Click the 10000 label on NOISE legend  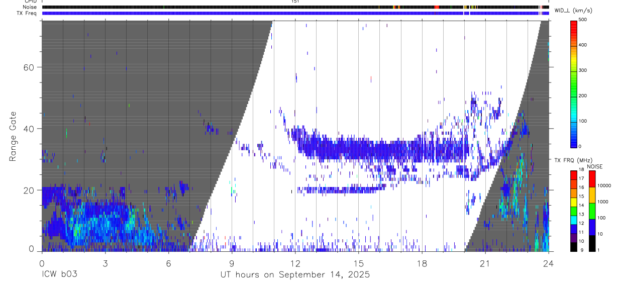tap(605, 185)
